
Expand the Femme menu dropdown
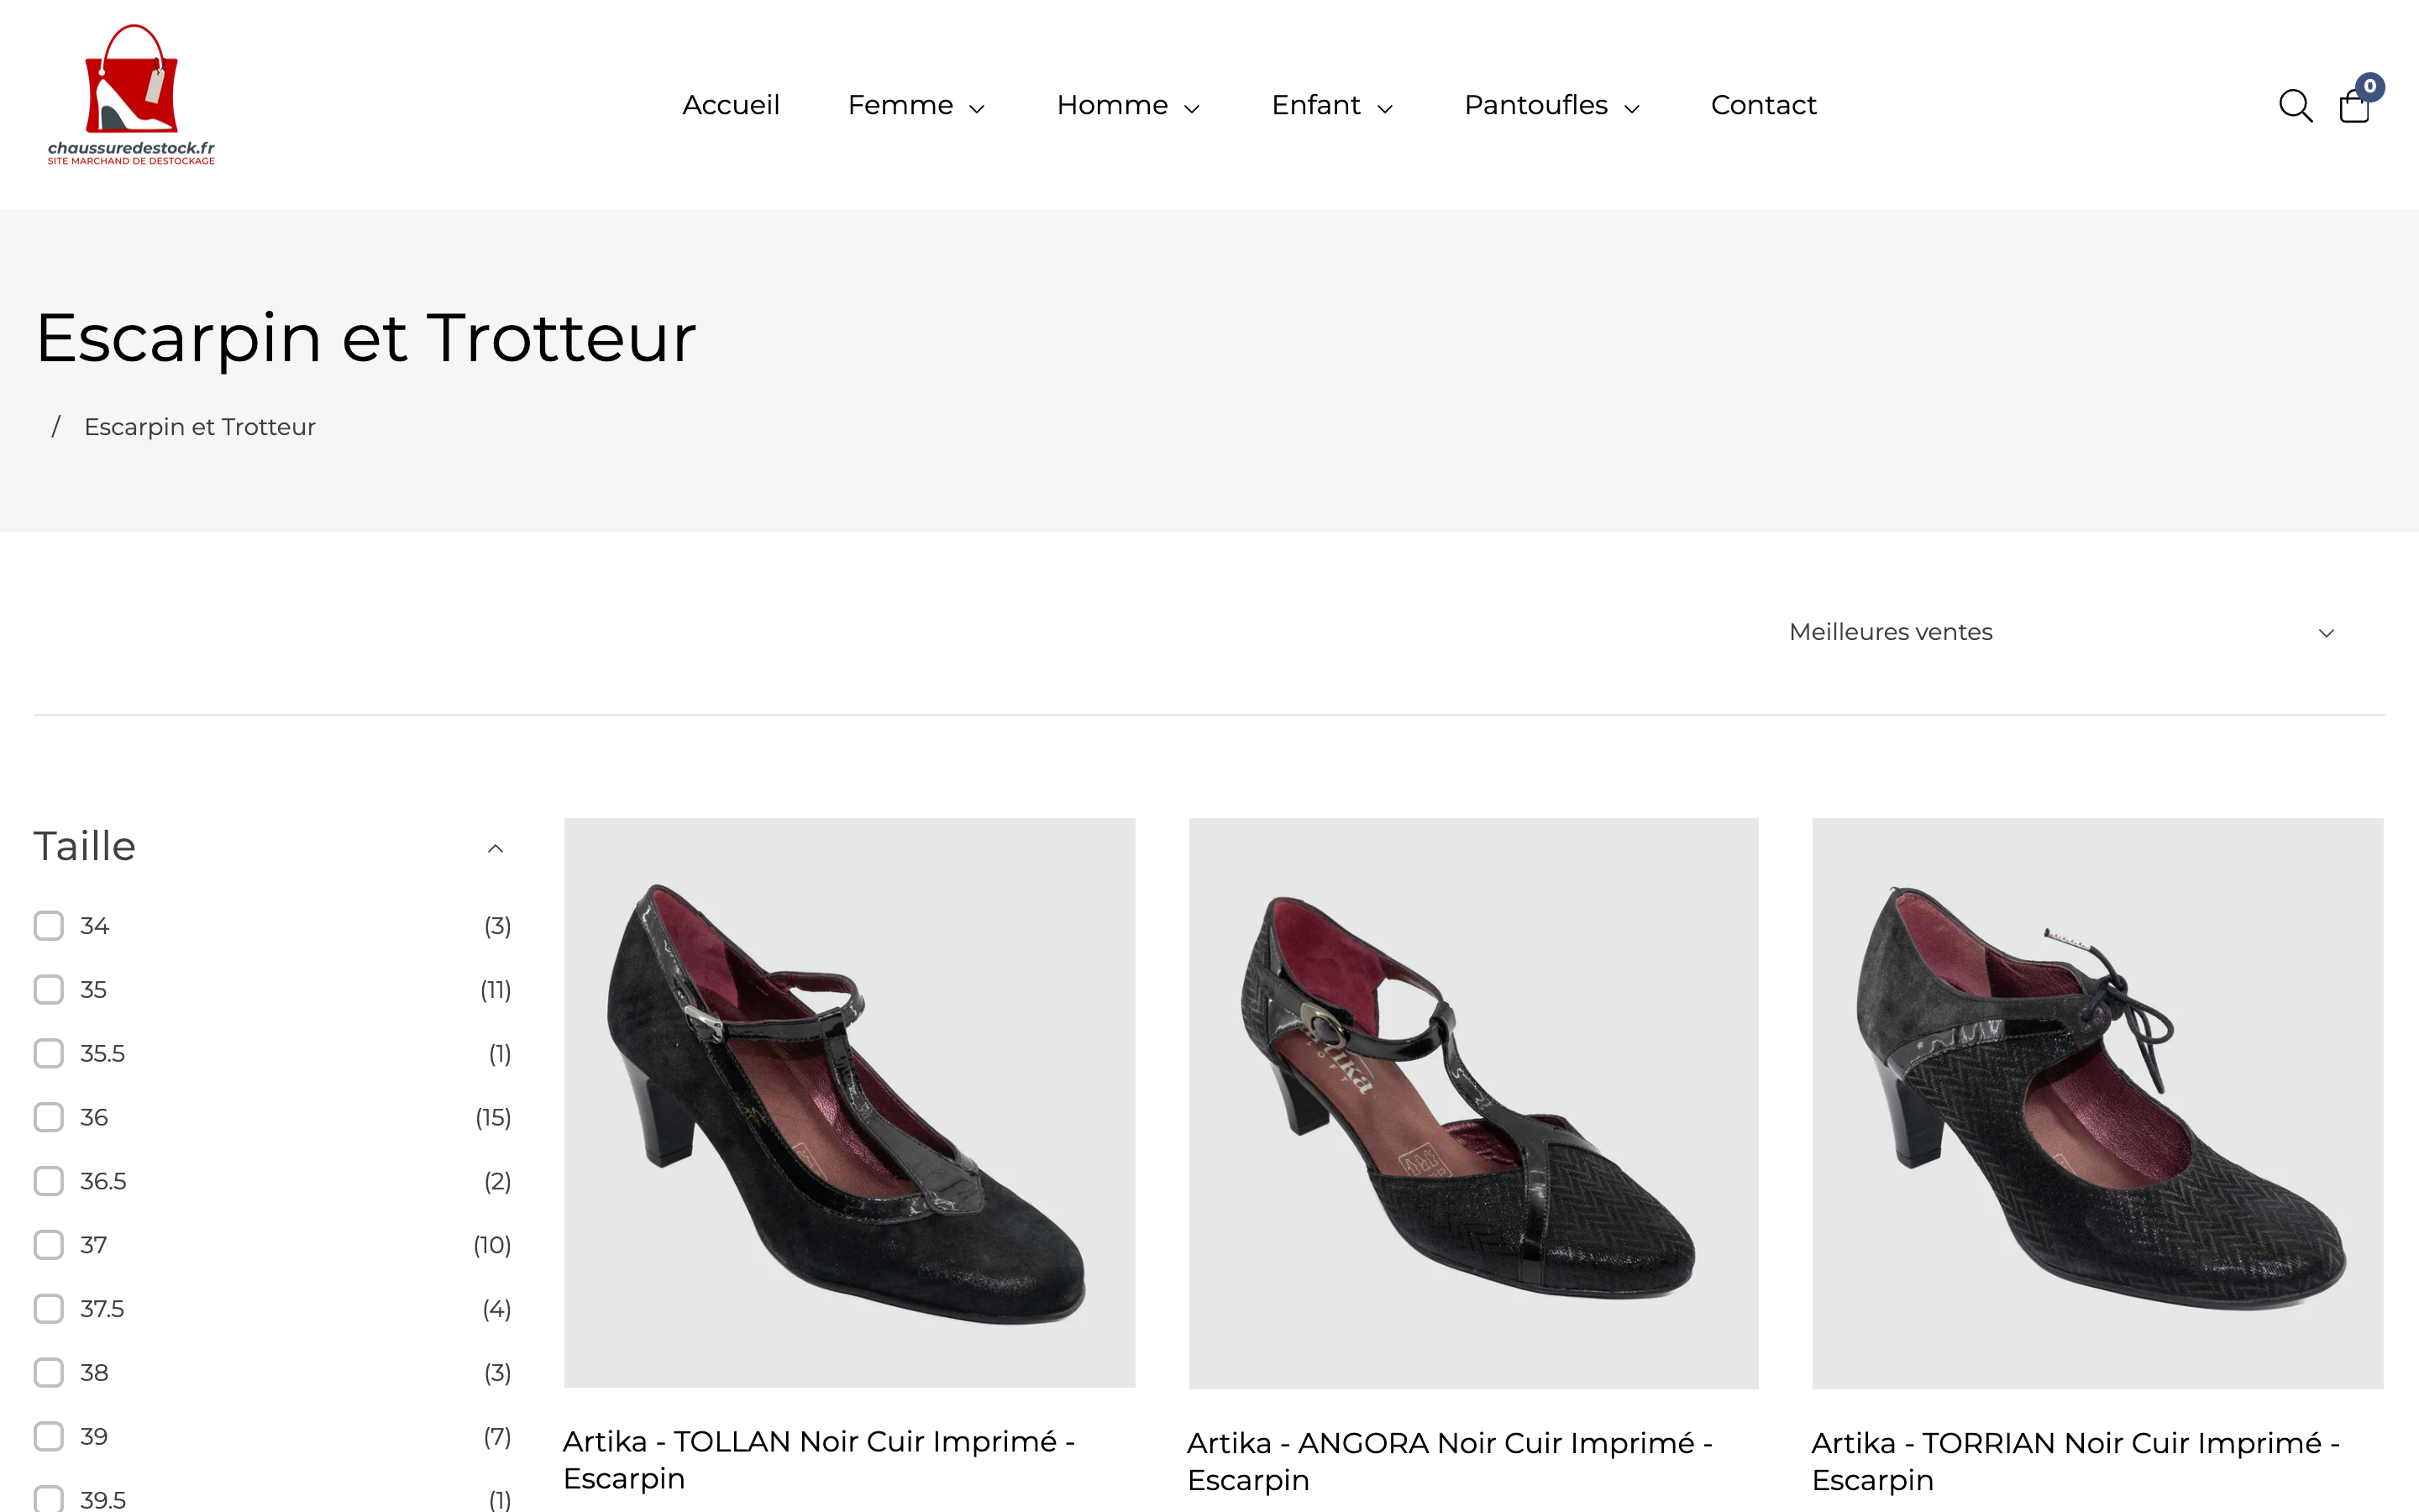(x=916, y=106)
